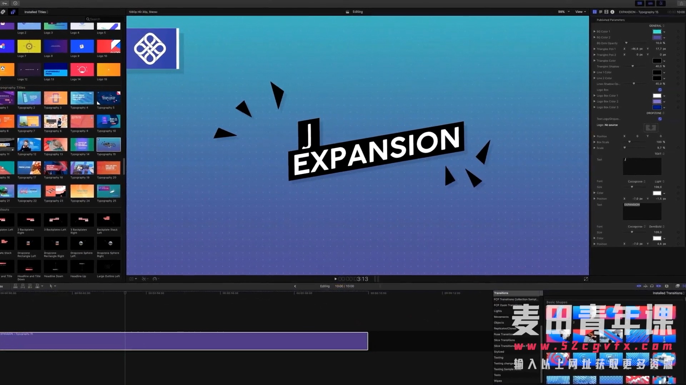
Task: Expand the Logo Box Color 1 parameter
Action: [595, 96]
